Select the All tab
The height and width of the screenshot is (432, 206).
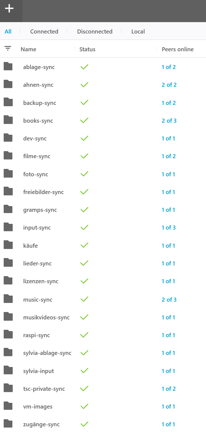click(x=8, y=32)
